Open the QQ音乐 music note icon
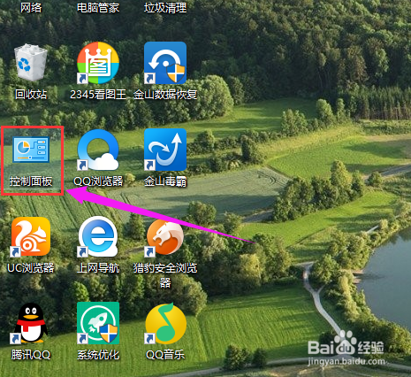 [165, 323]
